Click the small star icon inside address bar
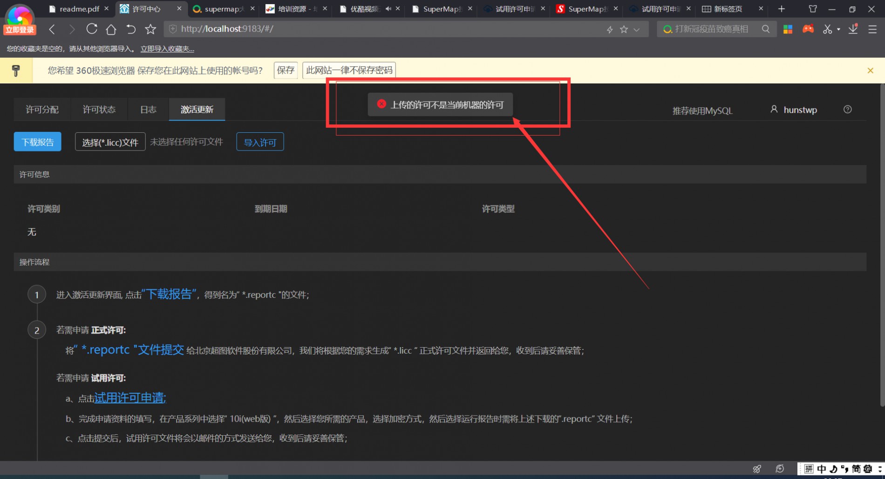 click(624, 29)
